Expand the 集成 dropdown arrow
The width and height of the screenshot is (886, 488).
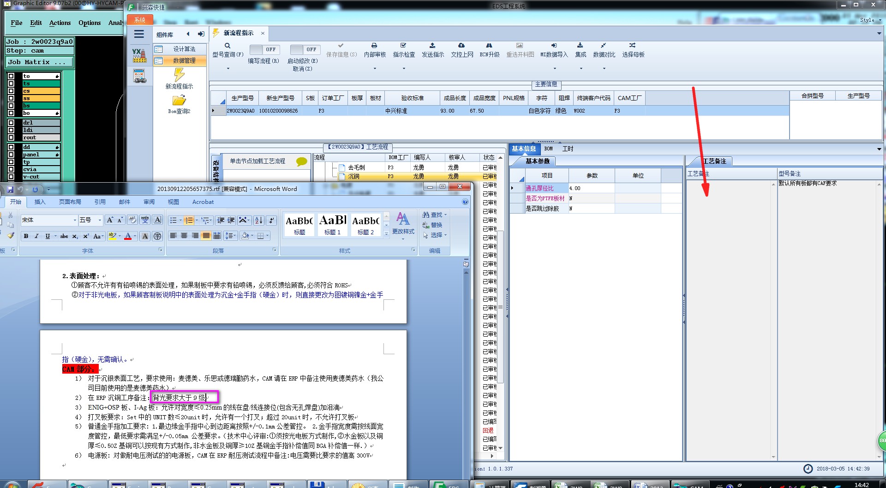coord(581,69)
